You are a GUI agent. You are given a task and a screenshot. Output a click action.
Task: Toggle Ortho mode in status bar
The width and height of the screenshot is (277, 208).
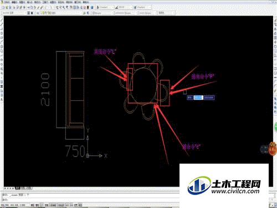42,205
